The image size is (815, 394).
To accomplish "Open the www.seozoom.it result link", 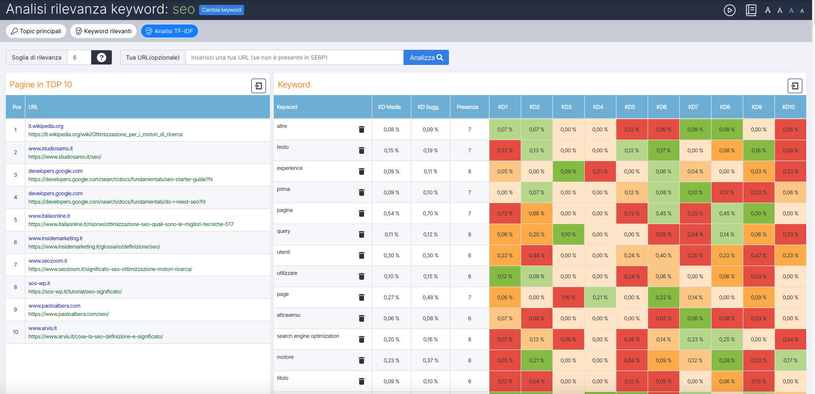I will [48, 261].
